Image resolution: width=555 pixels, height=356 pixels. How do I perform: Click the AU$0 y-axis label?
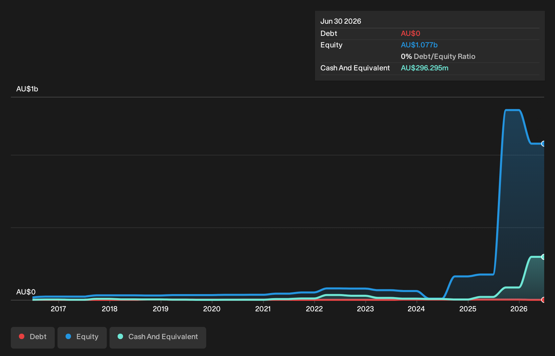[26, 292]
